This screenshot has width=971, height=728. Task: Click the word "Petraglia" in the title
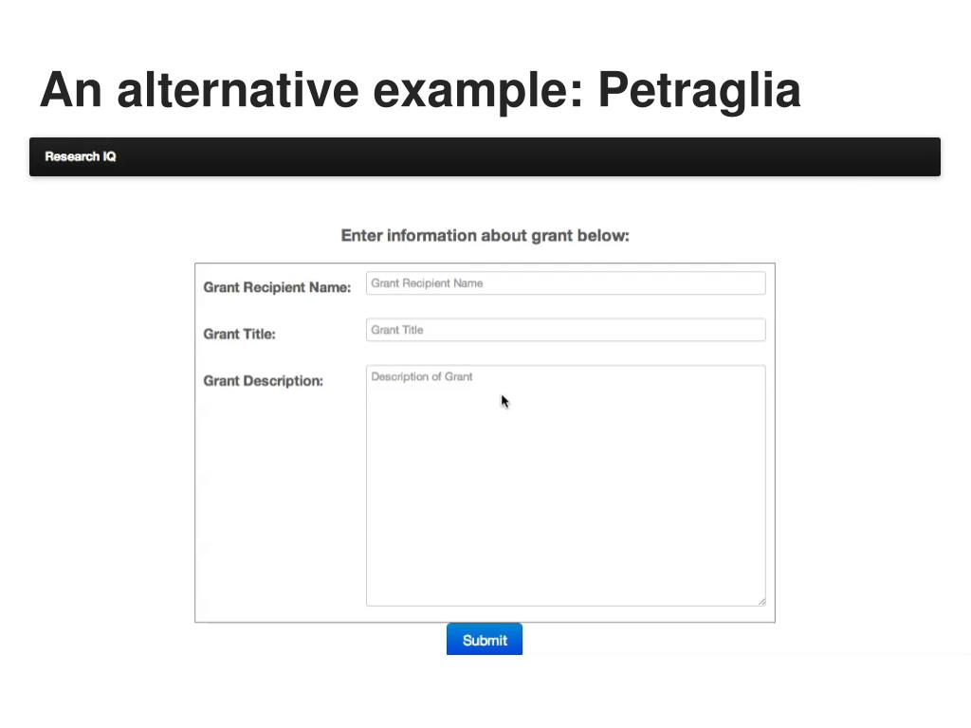point(699,90)
